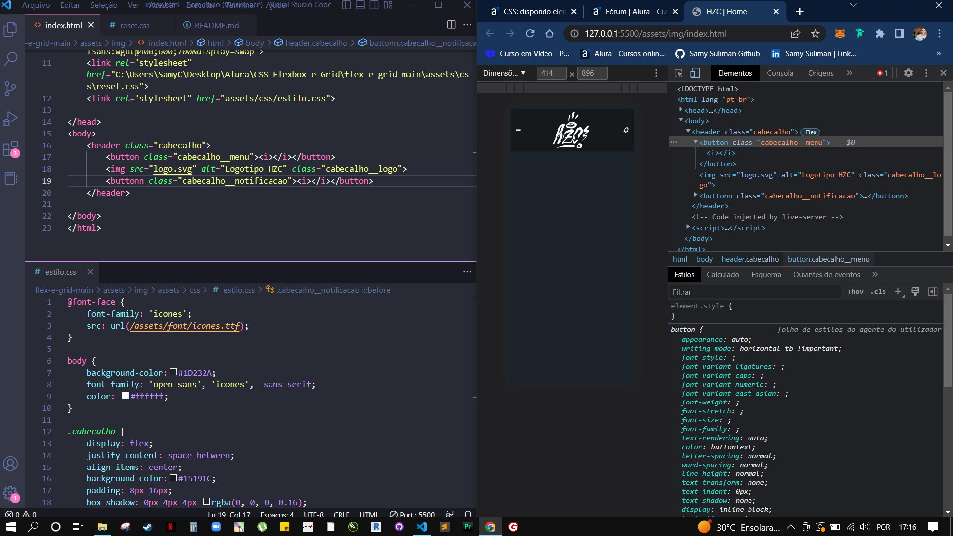The height and width of the screenshot is (536, 953).
Task: Click the #1D232A color swatch
Action: pyautogui.click(x=173, y=372)
